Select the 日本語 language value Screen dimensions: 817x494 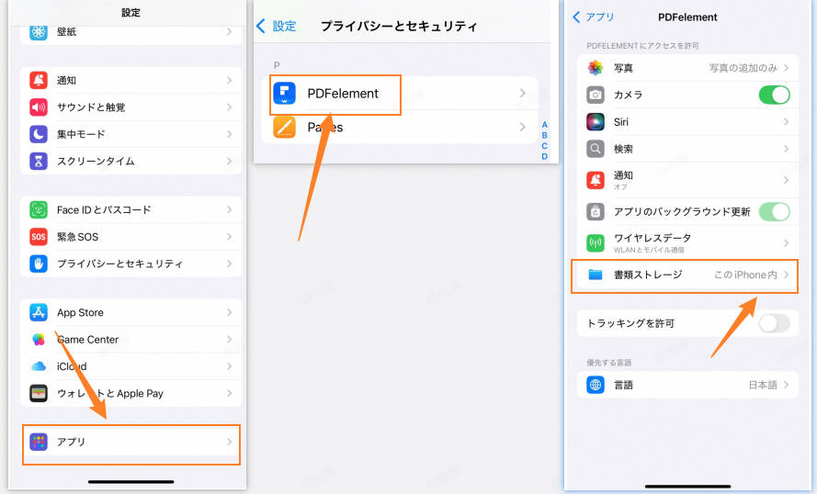pyautogui.click(x=763, y=385)
